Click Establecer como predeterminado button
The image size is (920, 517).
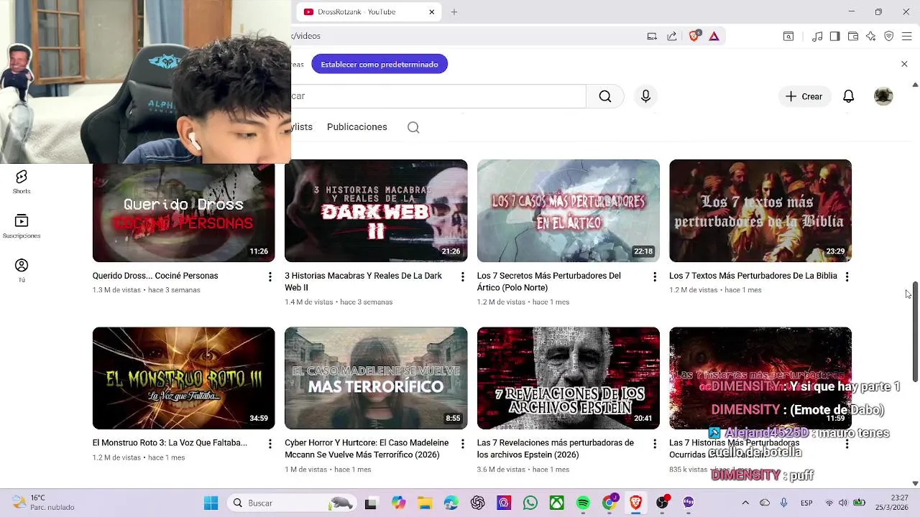pyautogui.click(x=379, y=64)
